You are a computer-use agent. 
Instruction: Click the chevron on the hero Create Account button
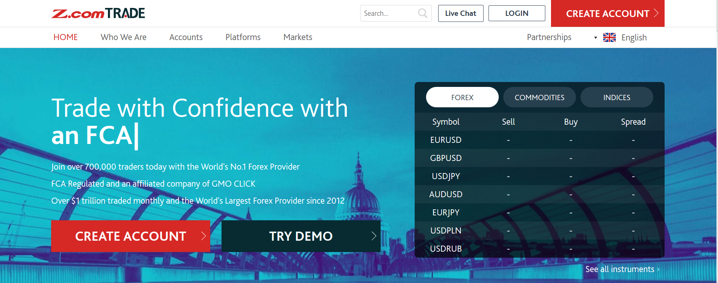(x=203, y=236)
